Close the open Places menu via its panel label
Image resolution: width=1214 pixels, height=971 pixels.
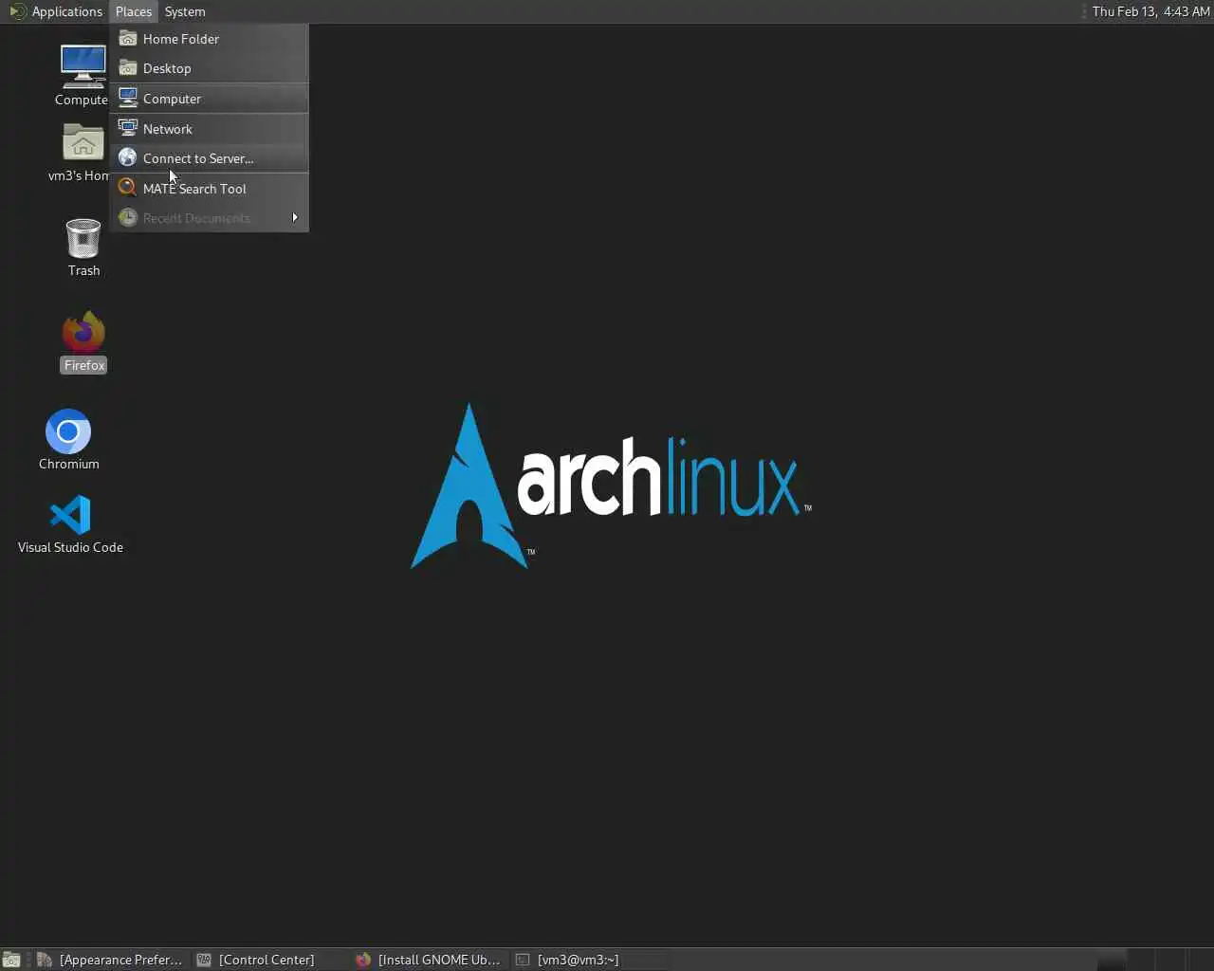click(x=133, y=11)
